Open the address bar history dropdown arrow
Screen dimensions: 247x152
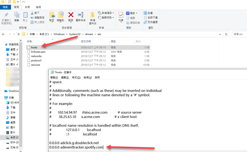(220, 34)
